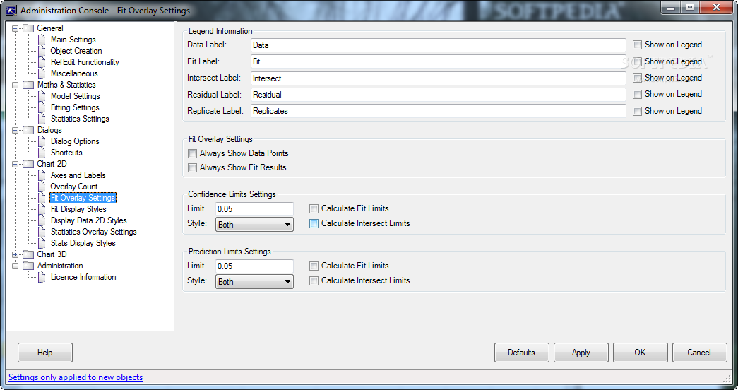Click the Apply button
The height and width of the screenshot is (390, 738).
point(581,353)
